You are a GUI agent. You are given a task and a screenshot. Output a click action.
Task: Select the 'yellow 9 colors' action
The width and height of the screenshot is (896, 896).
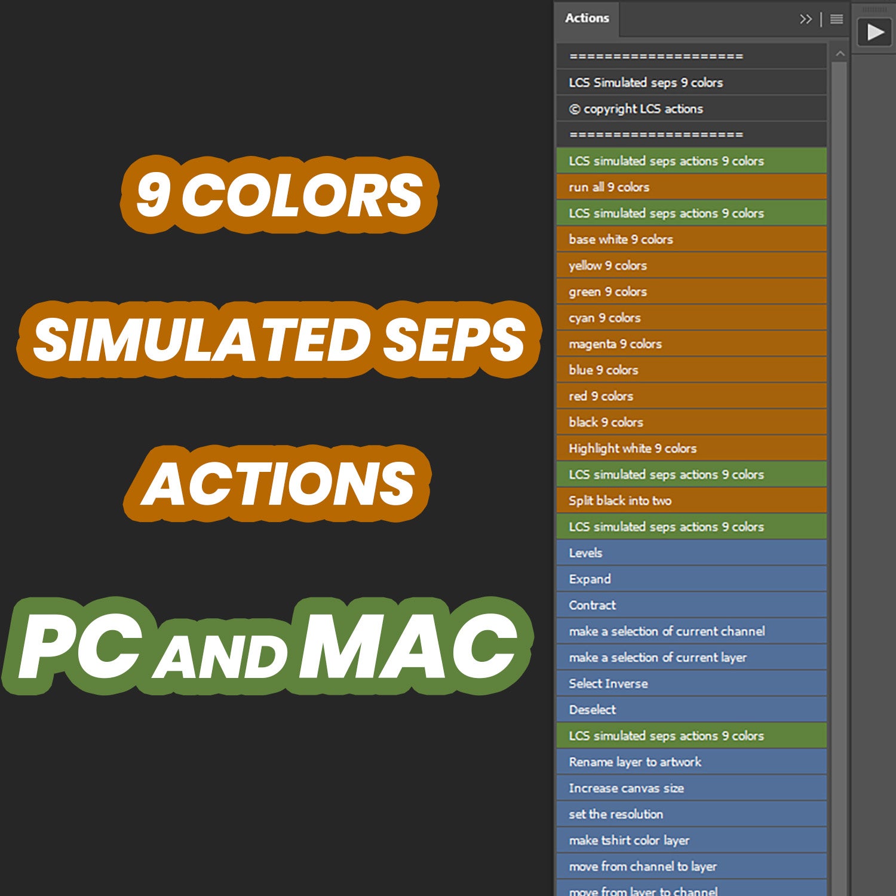[x=657, y=265]
